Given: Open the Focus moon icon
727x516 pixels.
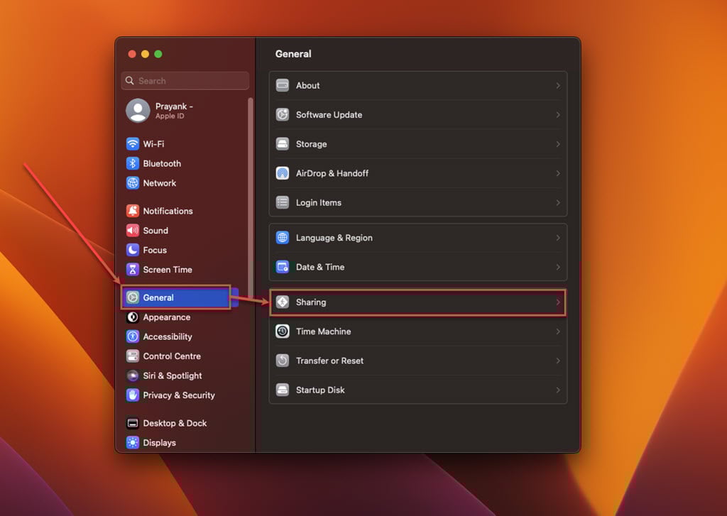Looking at the screenshot, I should [133, 249].
